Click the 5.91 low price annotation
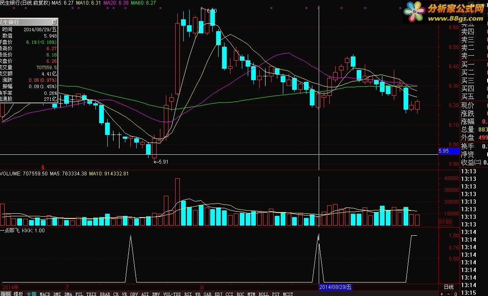 [161, 161]
